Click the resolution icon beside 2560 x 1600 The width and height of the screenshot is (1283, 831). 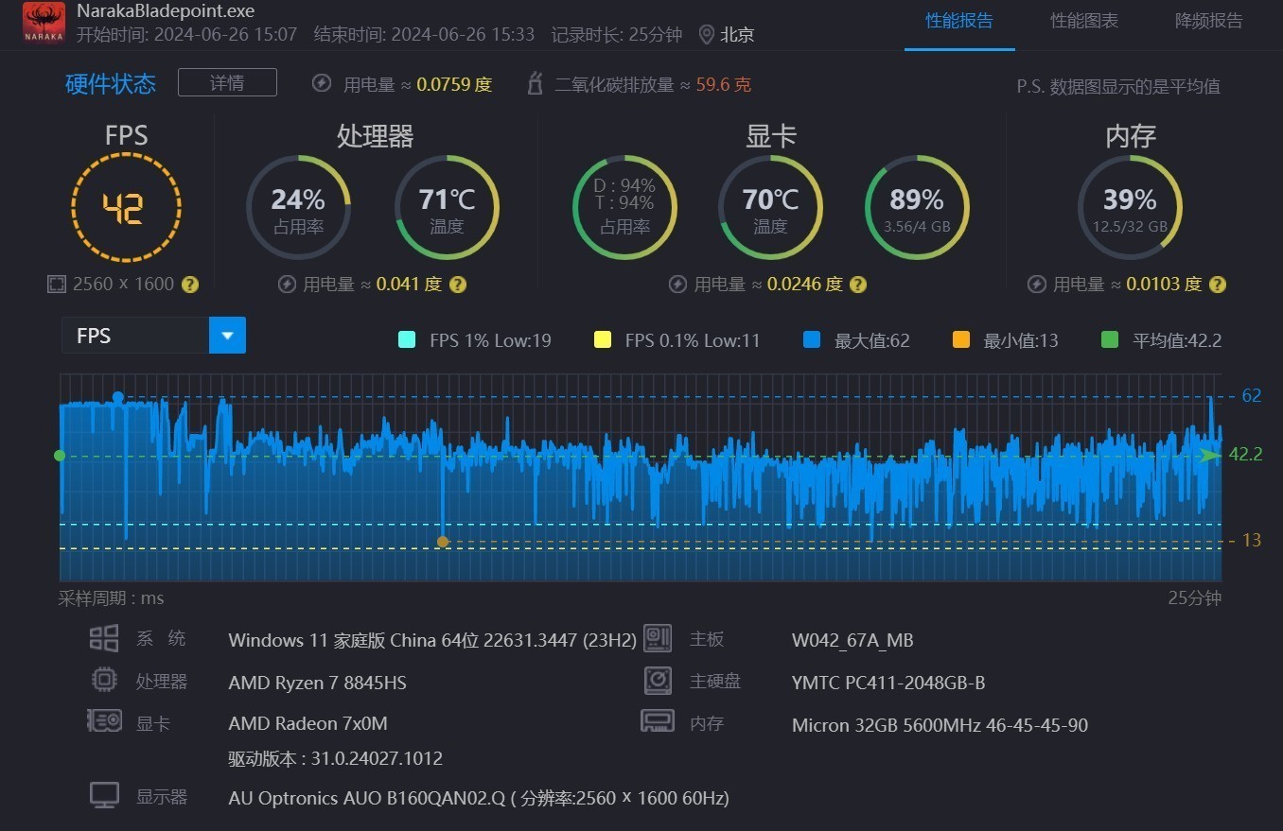pyautogui.click(x=56, y=284)
